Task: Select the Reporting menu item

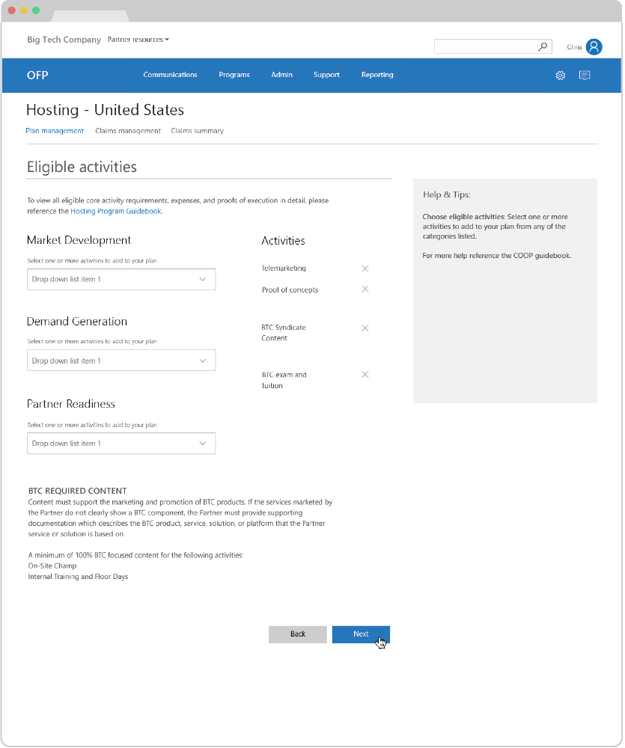Action: coord(377,75)
